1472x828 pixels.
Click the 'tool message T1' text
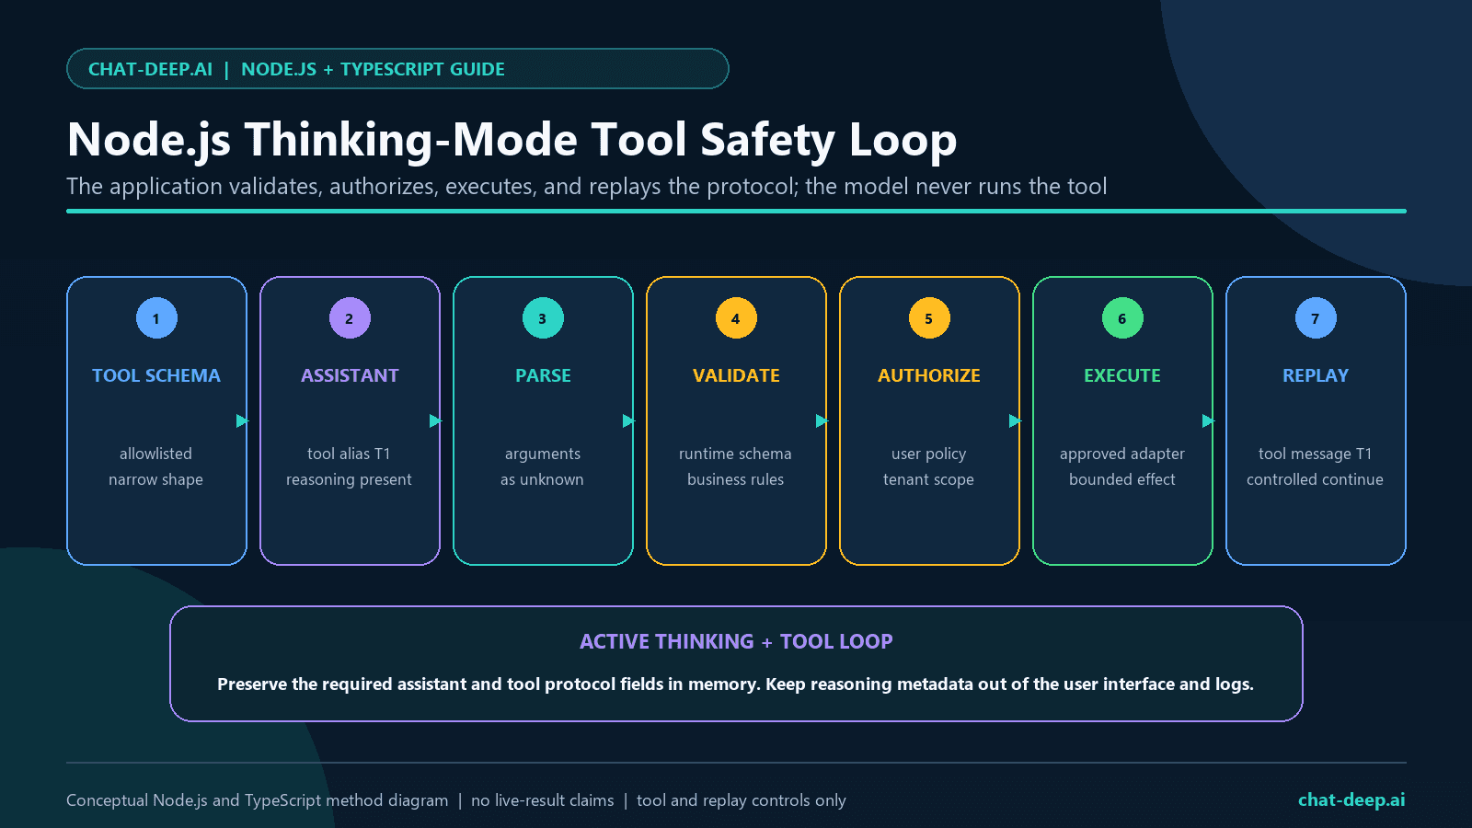pos(1316,454)
